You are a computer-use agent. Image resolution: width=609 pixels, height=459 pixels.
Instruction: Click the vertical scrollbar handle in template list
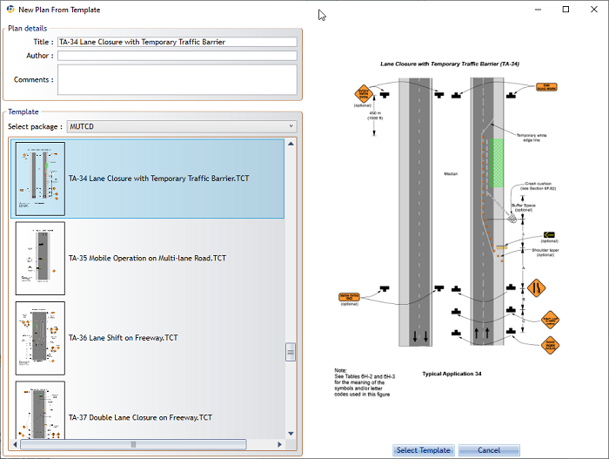291,353
